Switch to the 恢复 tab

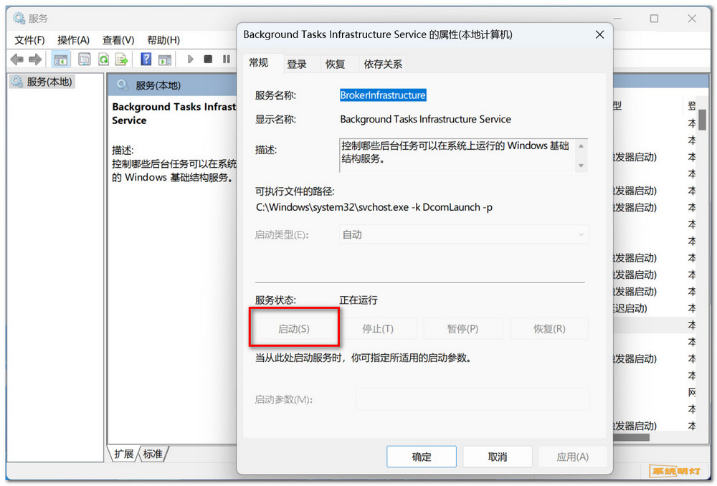click(x=335, y=65)
